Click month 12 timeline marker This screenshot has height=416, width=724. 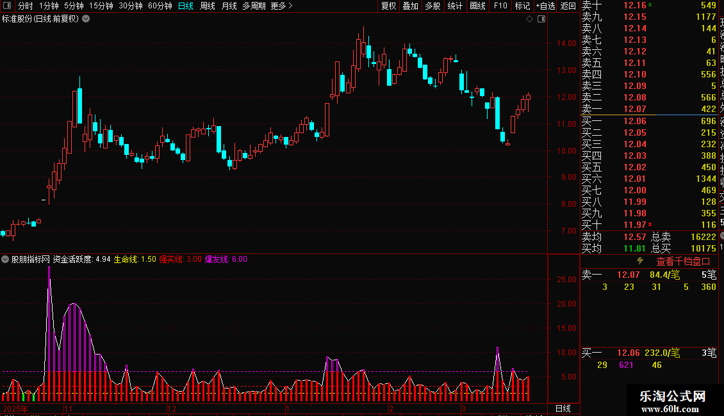point(171,408)
